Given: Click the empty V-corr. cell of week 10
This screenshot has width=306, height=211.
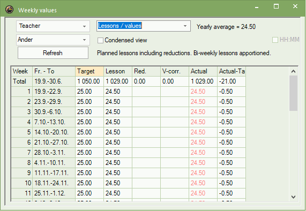Looking at the screenshot, I should pos(175,183).
